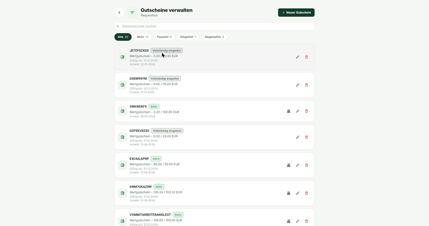Edit voucher G4SWR9YM
429x226 pixels.
pos(297,85)
